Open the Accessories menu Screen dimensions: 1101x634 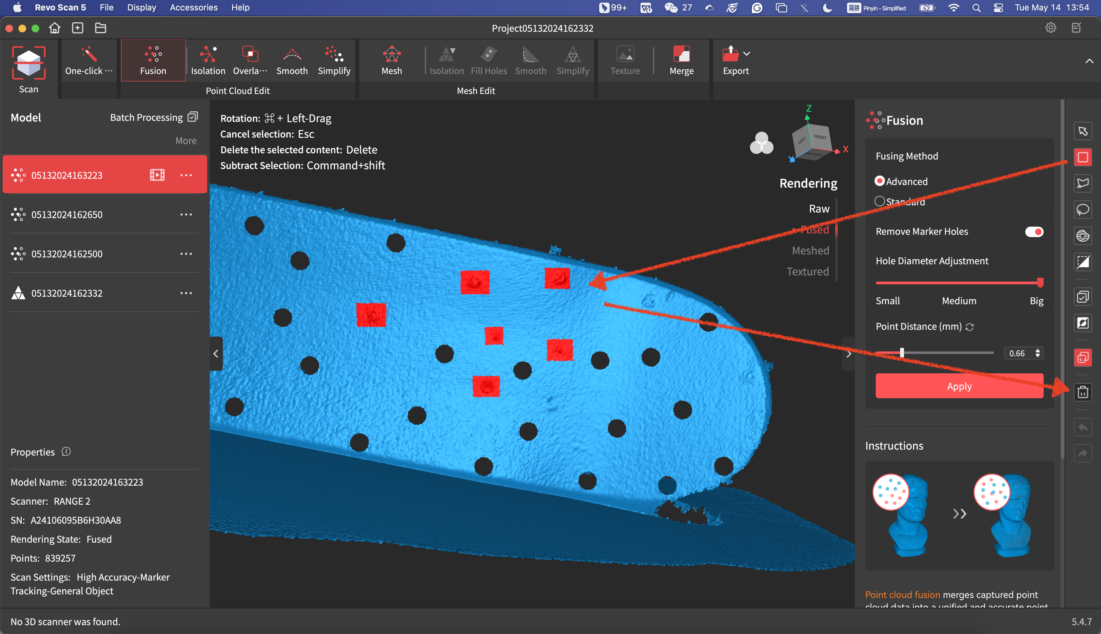tap(193, 8)
